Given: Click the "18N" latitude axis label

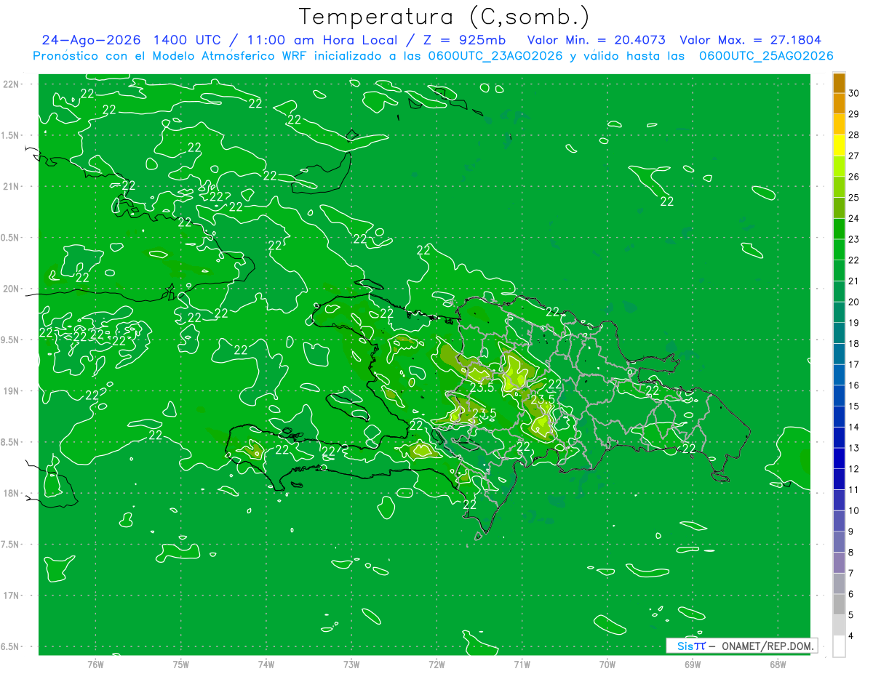Looking at the screenshot, I should click(x=12, y=493).
